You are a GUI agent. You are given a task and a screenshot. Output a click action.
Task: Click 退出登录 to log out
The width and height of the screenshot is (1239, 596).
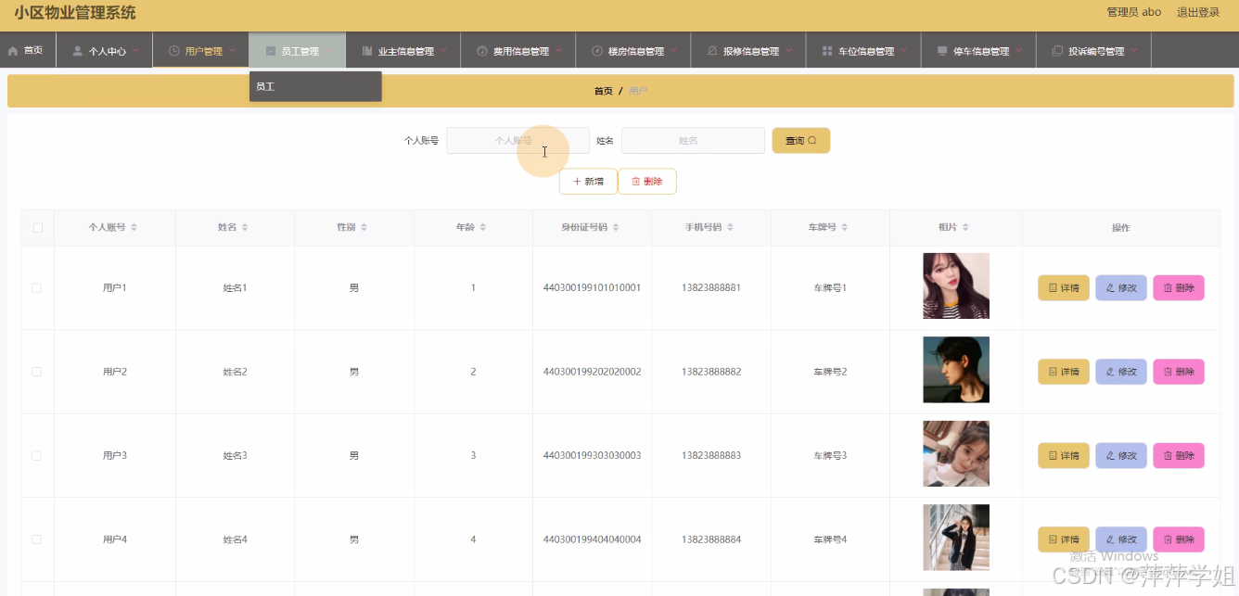point(1198,12)
